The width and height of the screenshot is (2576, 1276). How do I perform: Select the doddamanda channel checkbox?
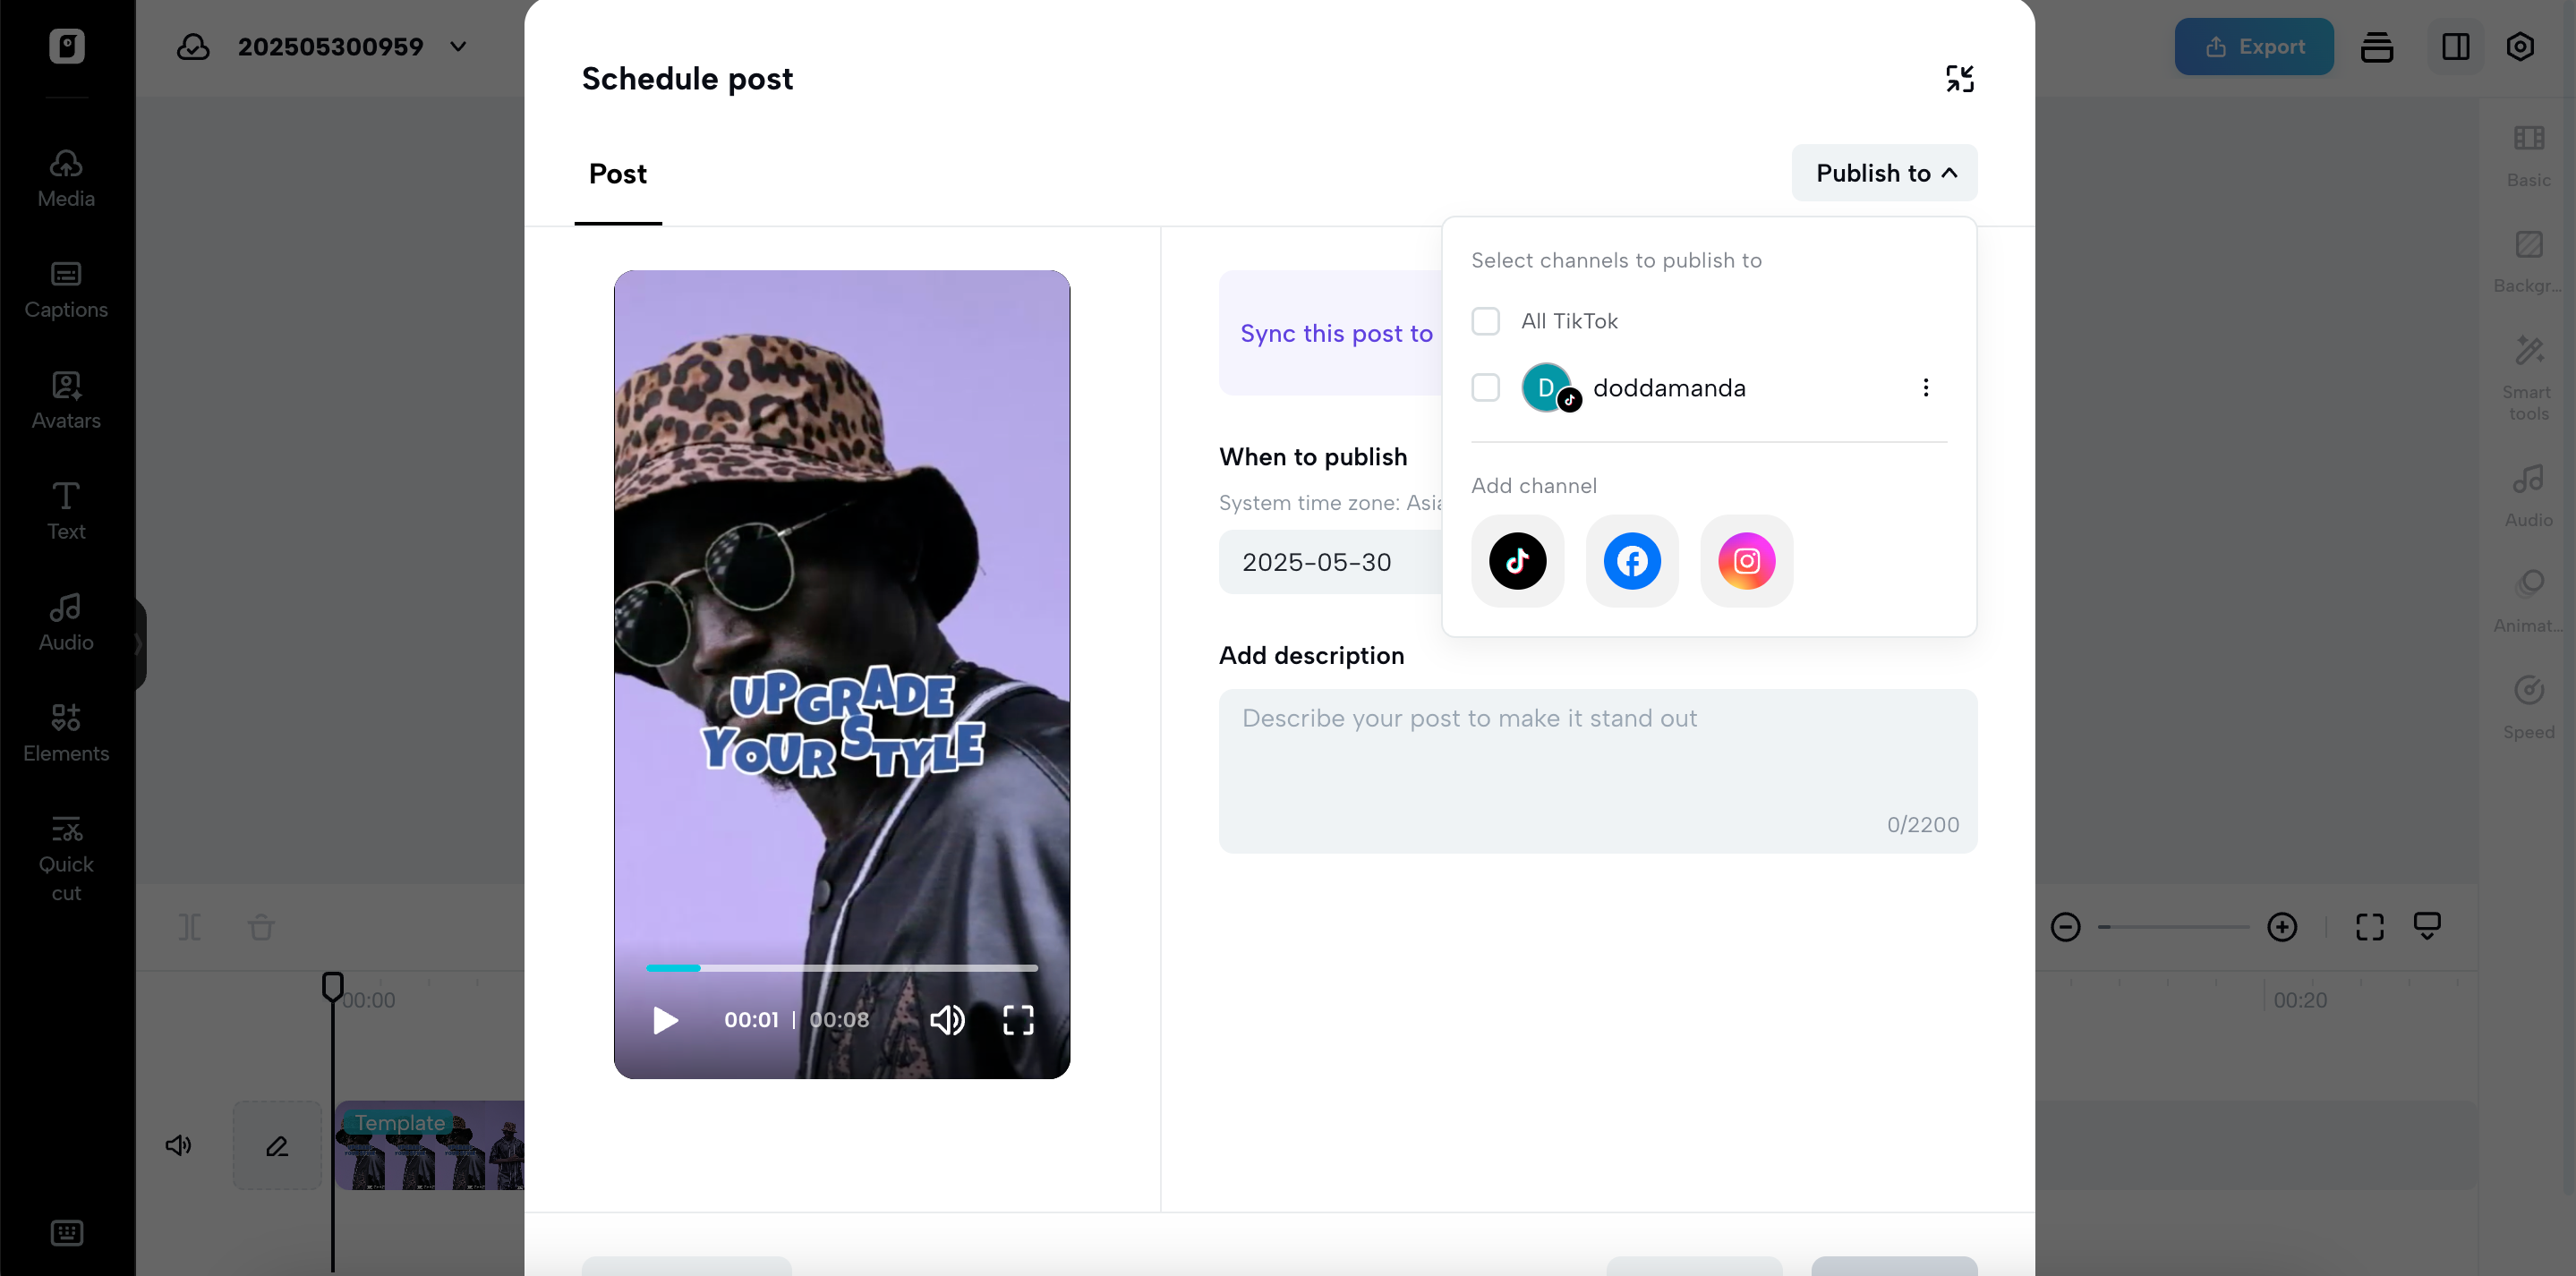(x=1485, y=388)
